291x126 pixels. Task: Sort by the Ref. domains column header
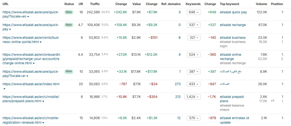[x=171, y=4]
